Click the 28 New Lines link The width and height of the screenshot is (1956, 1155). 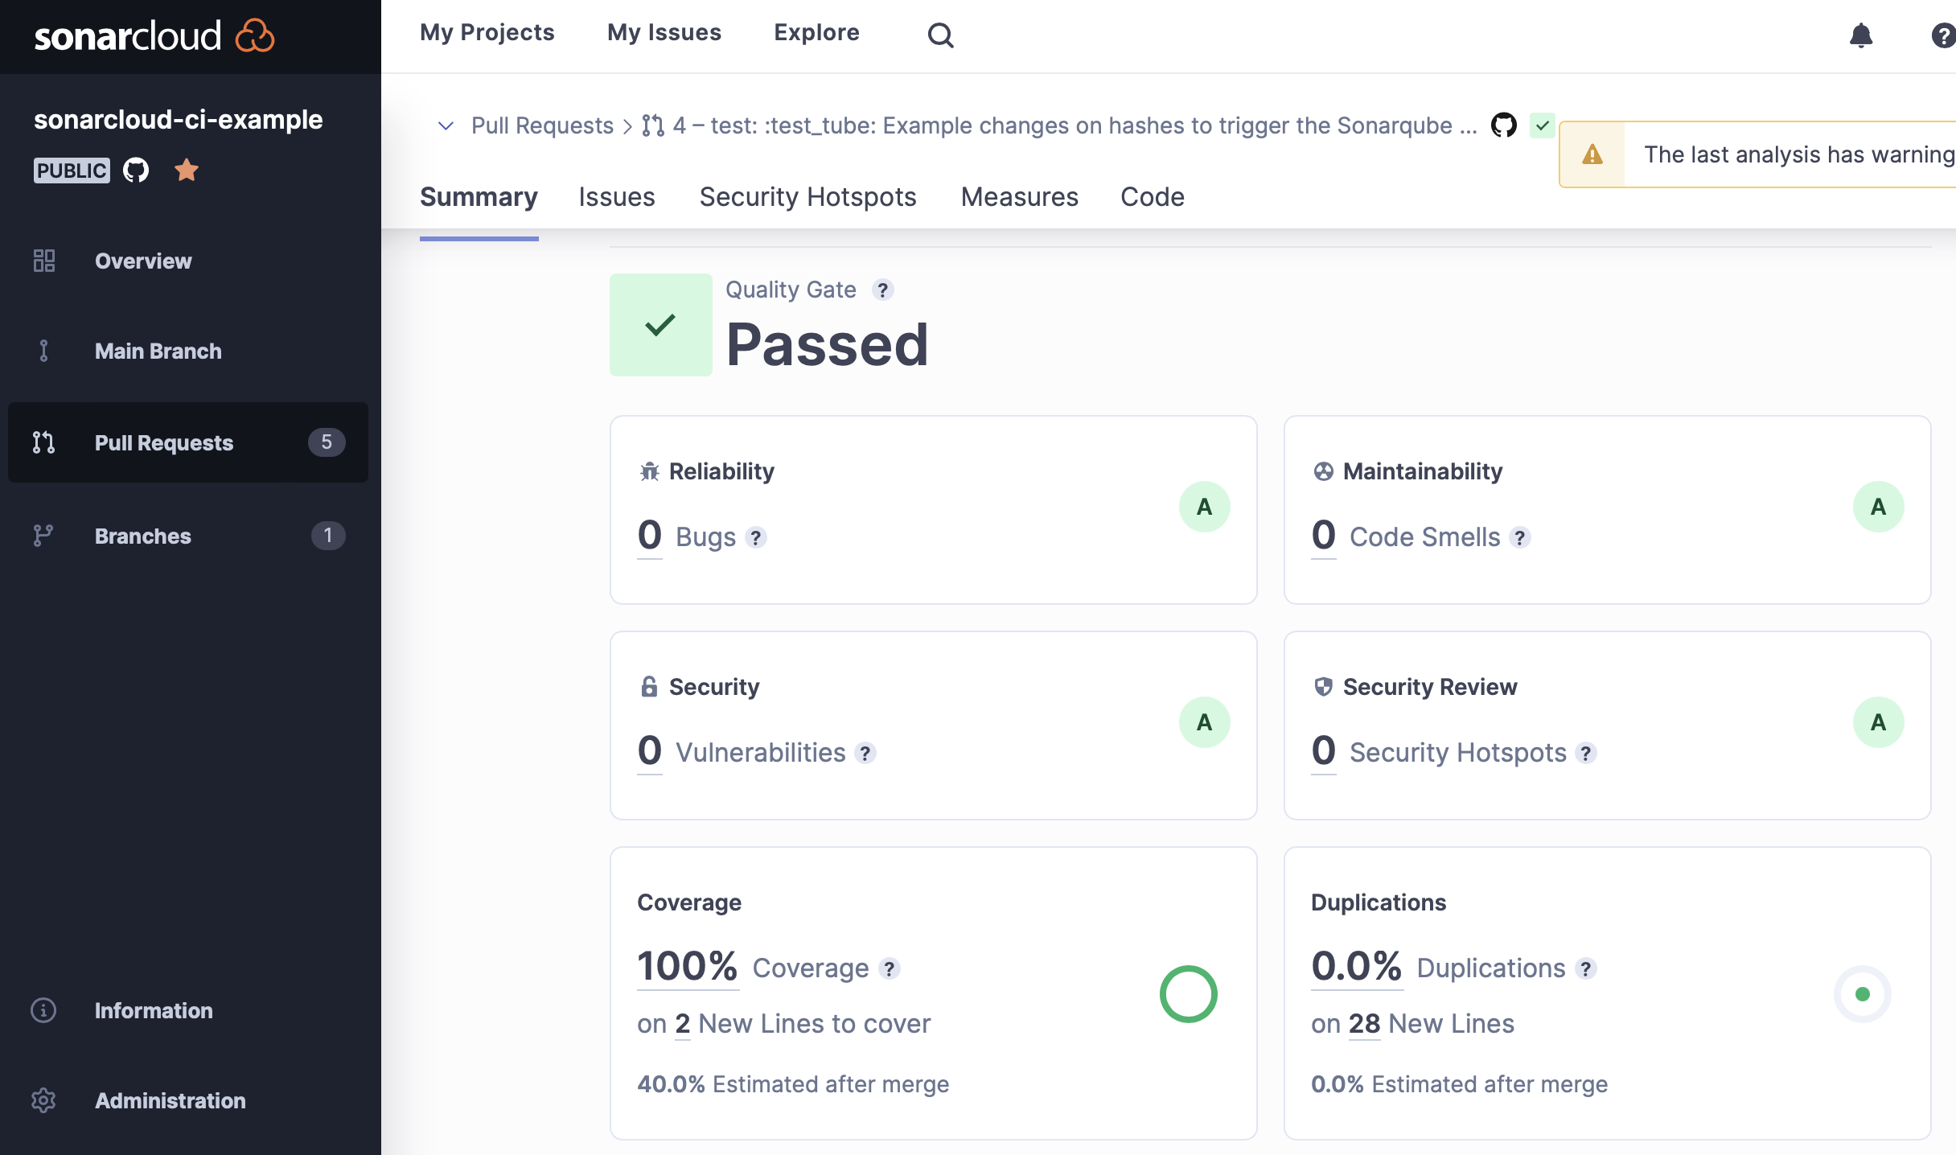(1364, 1023)
